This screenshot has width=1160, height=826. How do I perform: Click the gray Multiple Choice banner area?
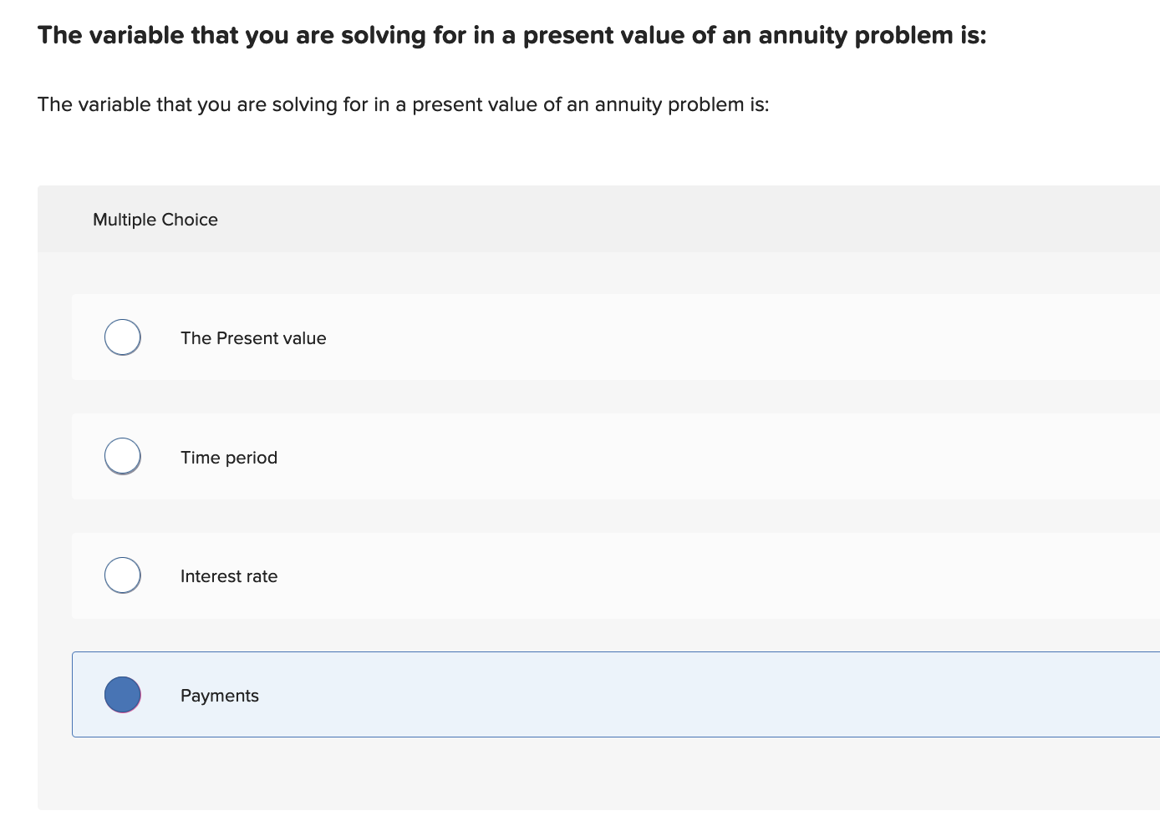point(585,219)
